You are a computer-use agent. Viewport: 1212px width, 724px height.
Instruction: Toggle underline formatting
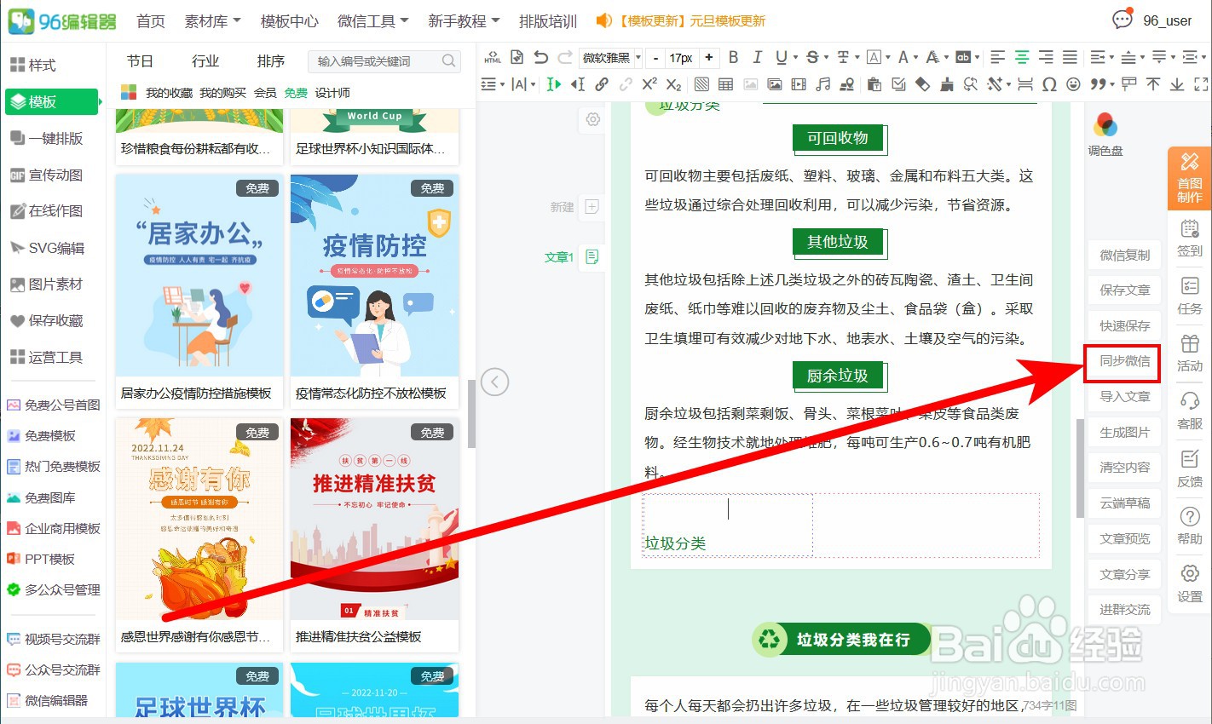781,57
